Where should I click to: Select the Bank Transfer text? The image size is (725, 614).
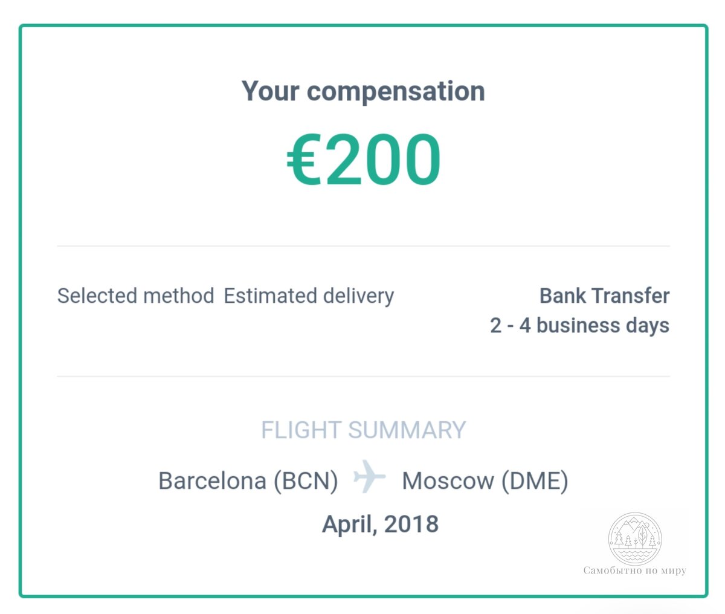(604, 296)
